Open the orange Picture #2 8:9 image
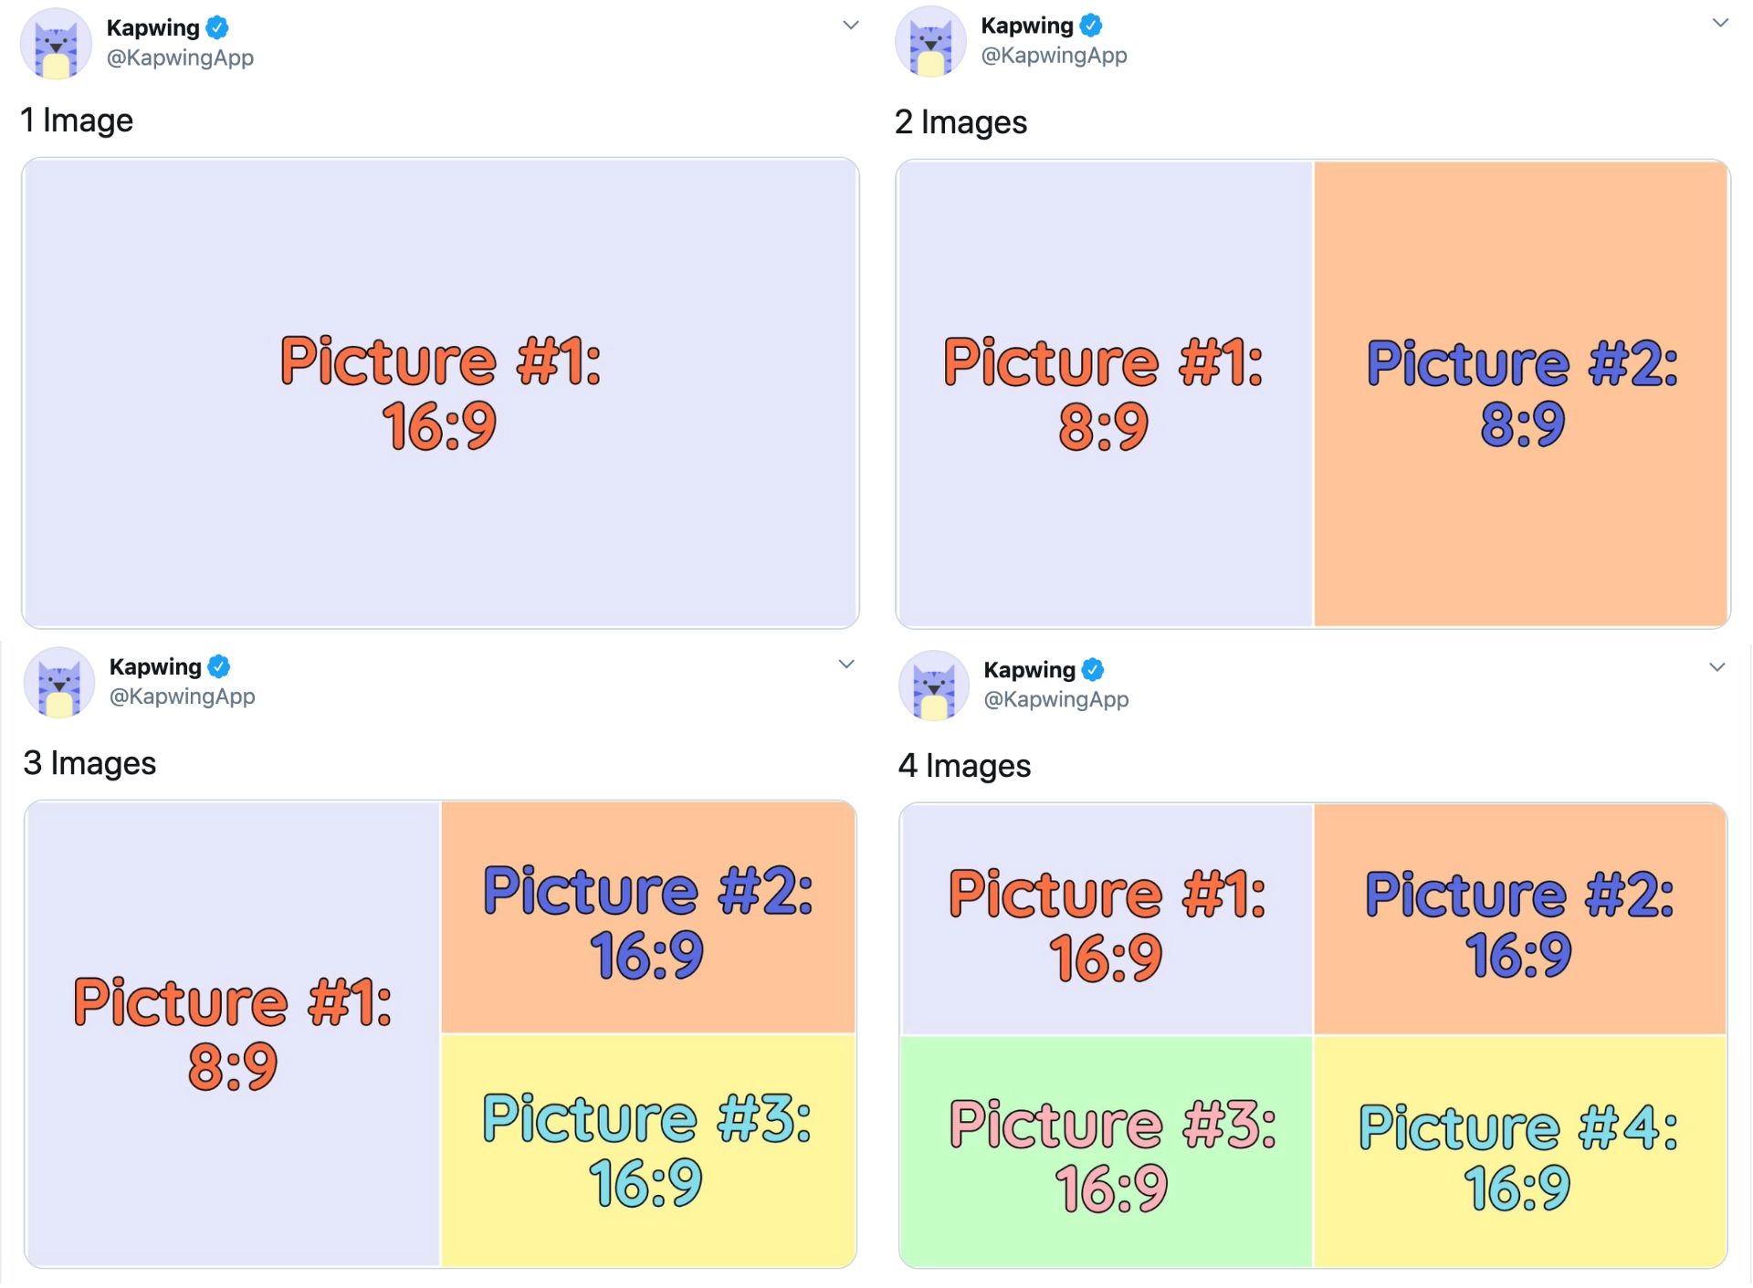The image size is (1753, 1288). coord(1521,393)
